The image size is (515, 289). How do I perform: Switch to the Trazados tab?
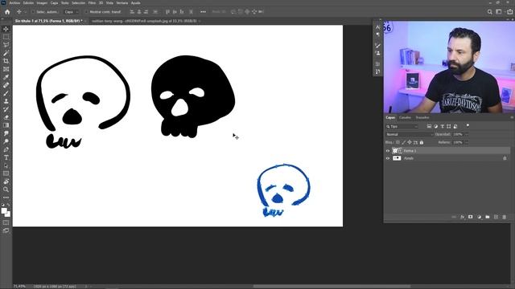click(422, 117)
